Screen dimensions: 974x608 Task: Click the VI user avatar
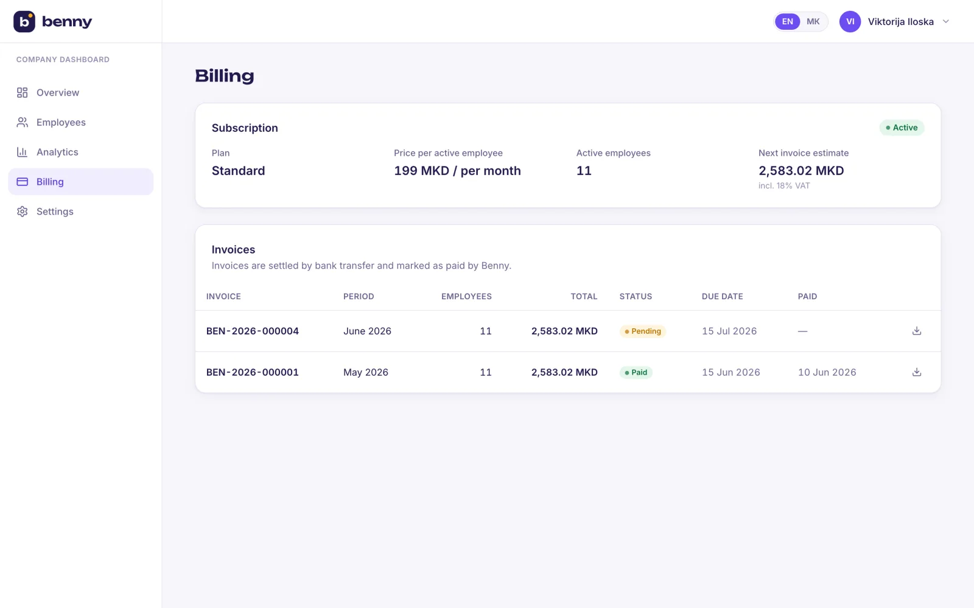point(850,21)
